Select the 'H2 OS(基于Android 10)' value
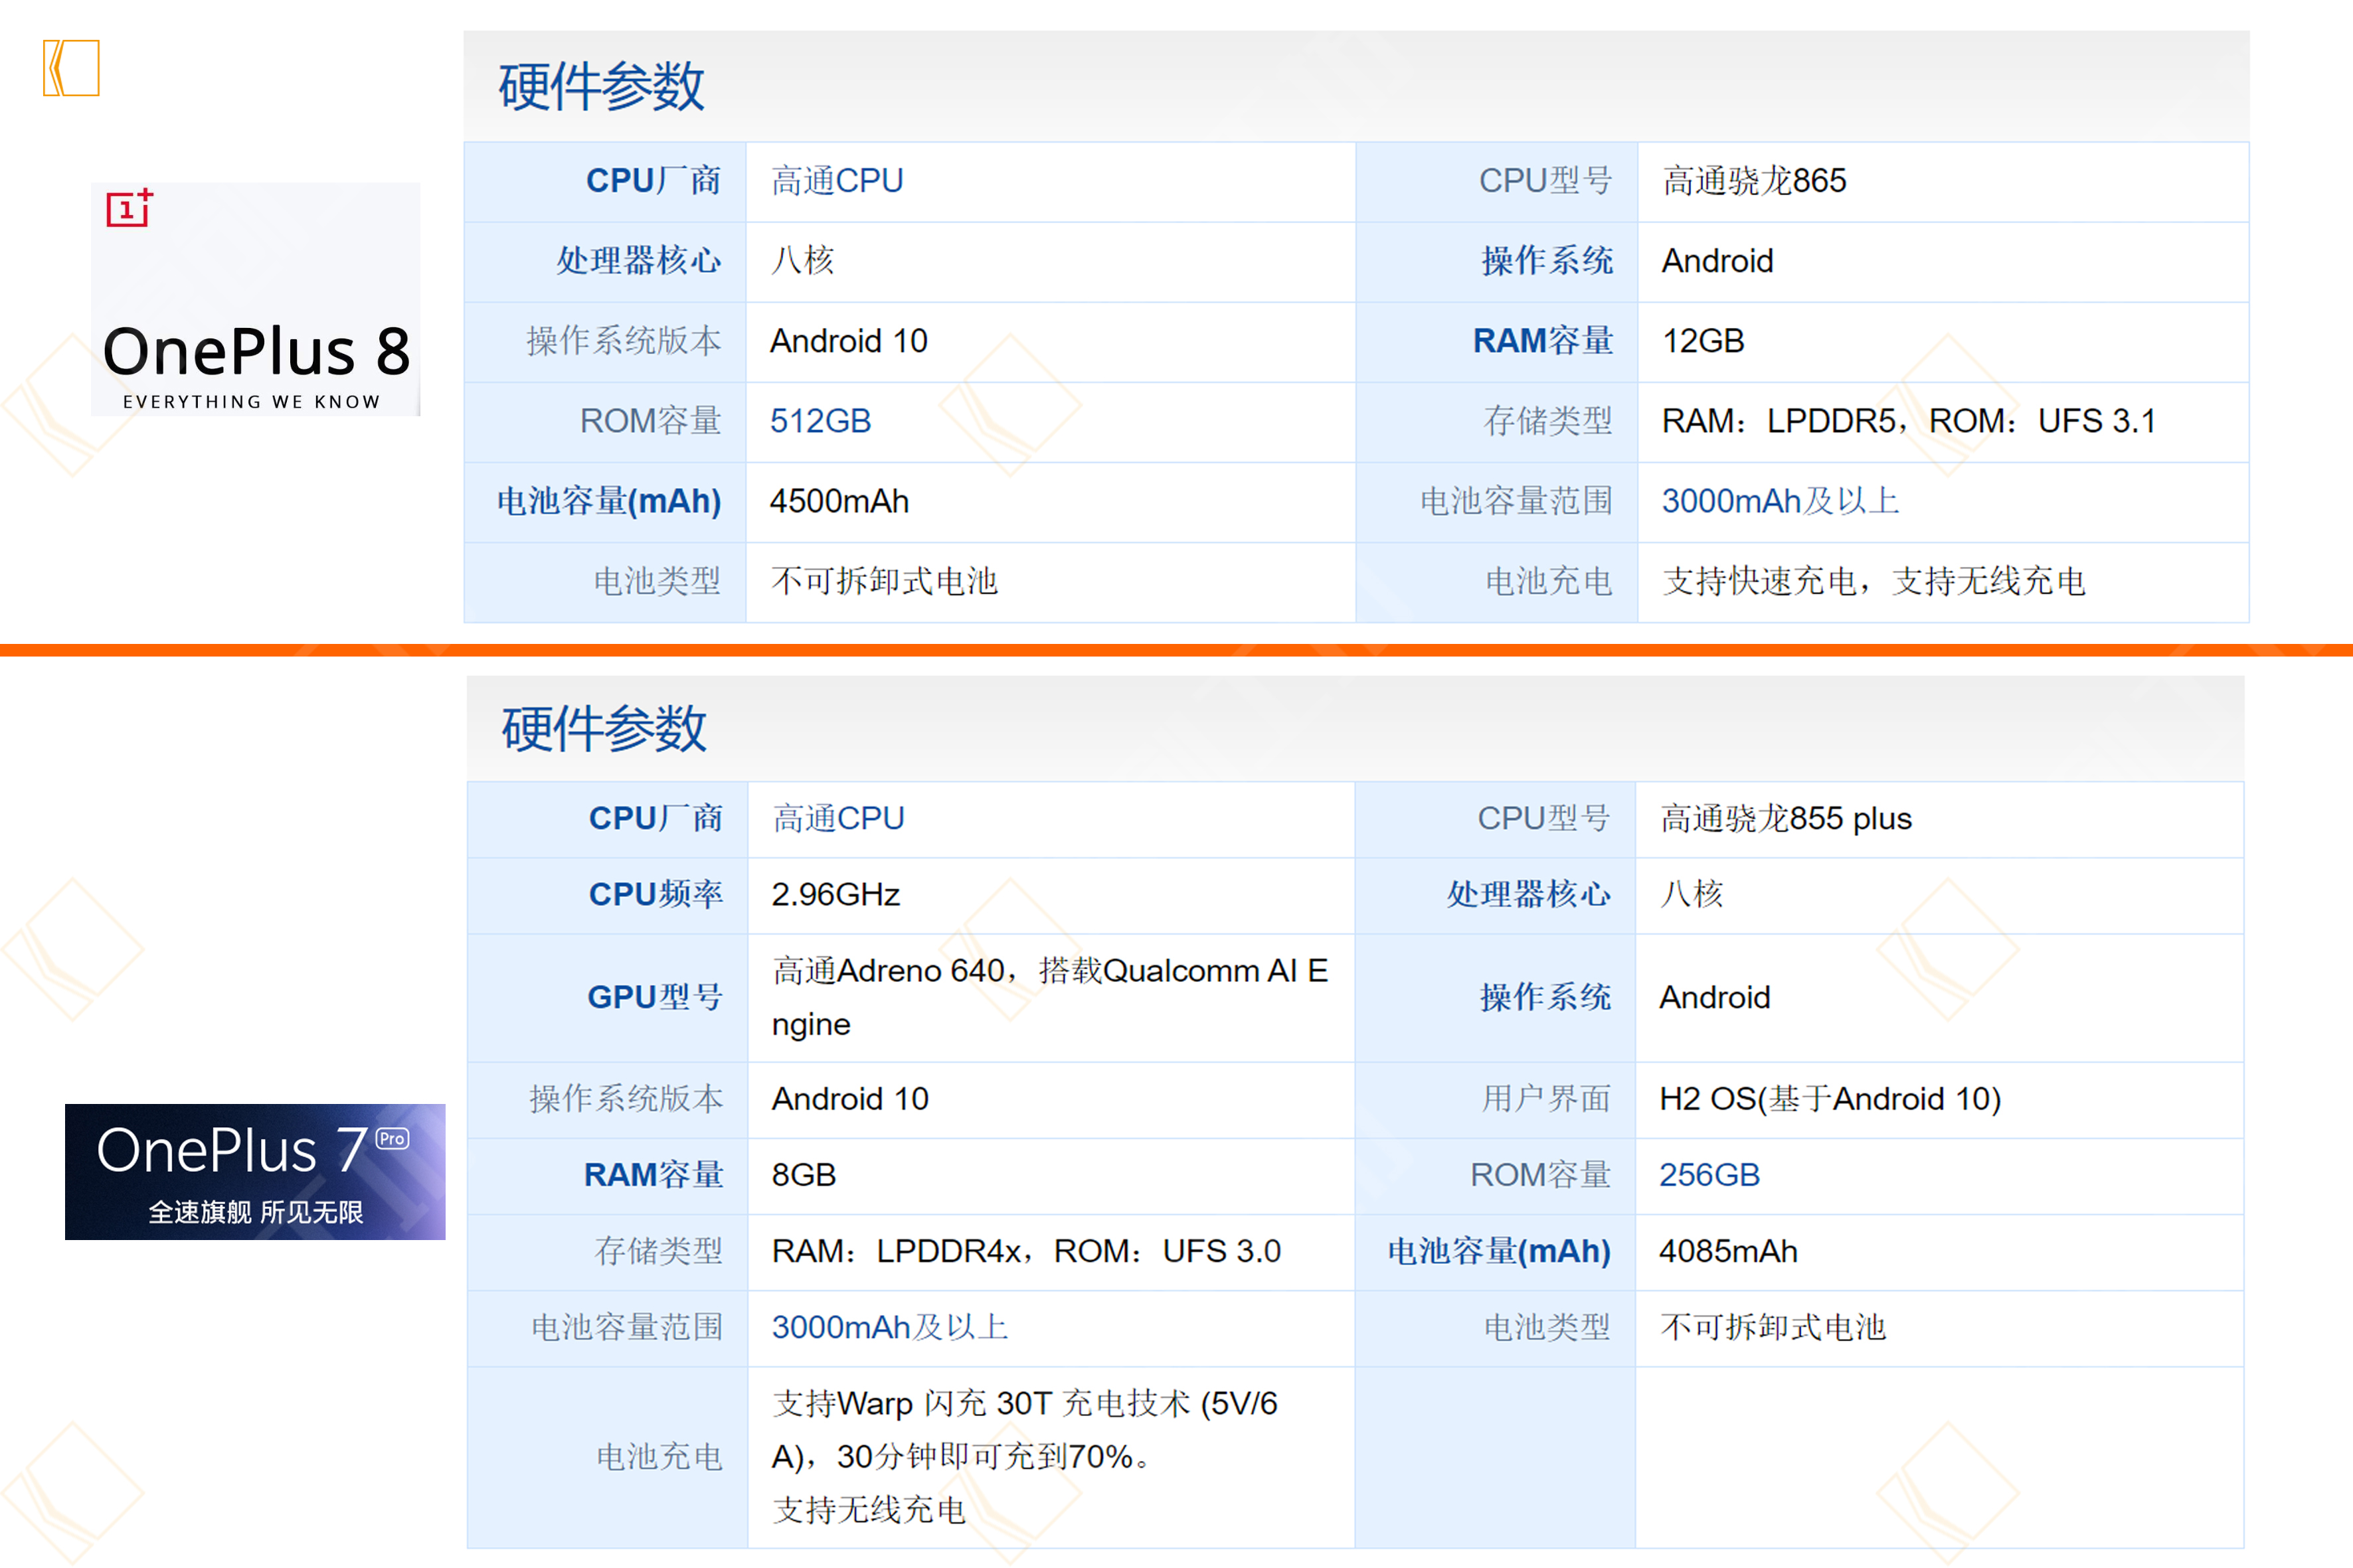The width and height of the screenshot is (2353, 1568). [1830, 1099]
